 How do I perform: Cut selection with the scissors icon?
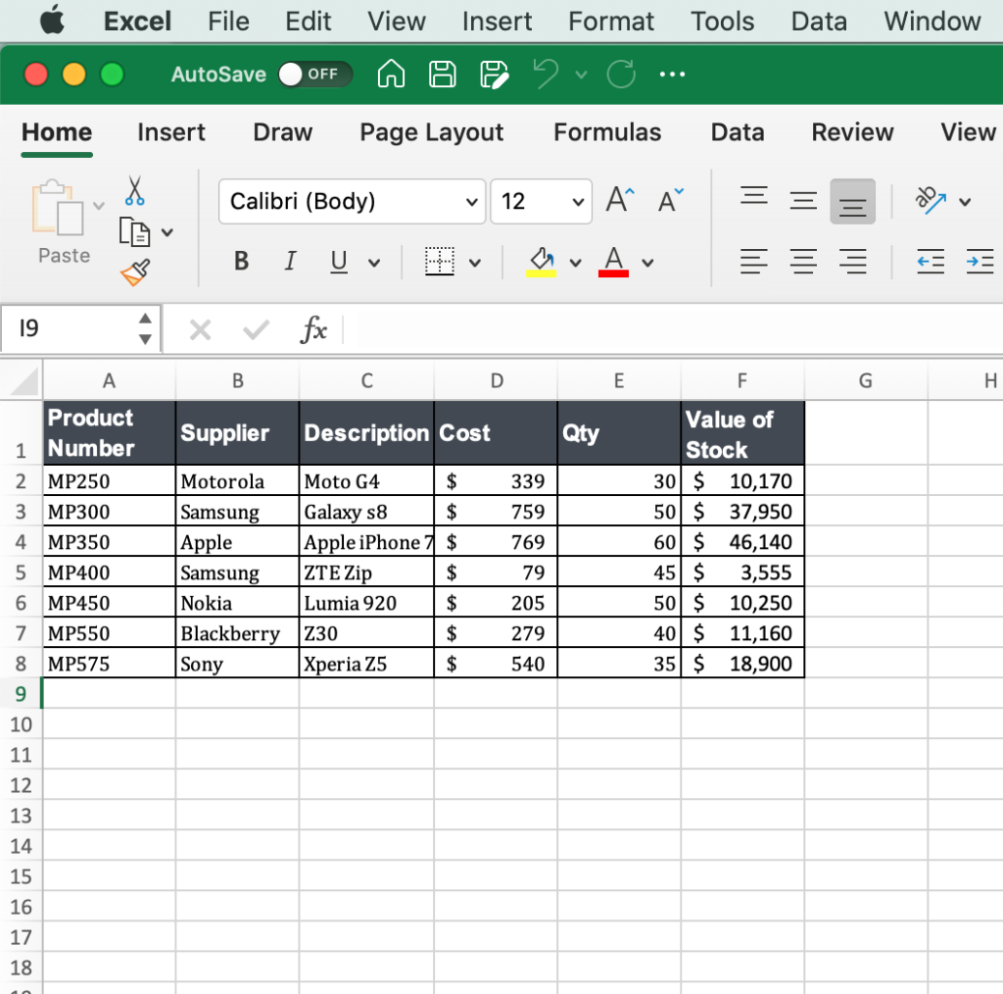134,190
